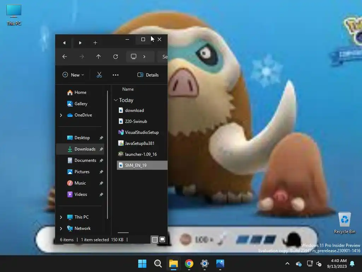This screenshot has height=272, width=362.
Task: Open the Photos app from taskbar
Action: point(220,263)
